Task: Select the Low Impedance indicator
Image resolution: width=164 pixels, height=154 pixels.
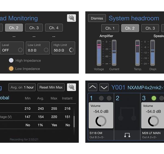Action: [11, 69]
